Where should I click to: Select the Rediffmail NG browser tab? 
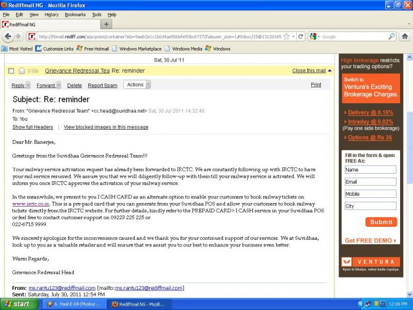50,24
